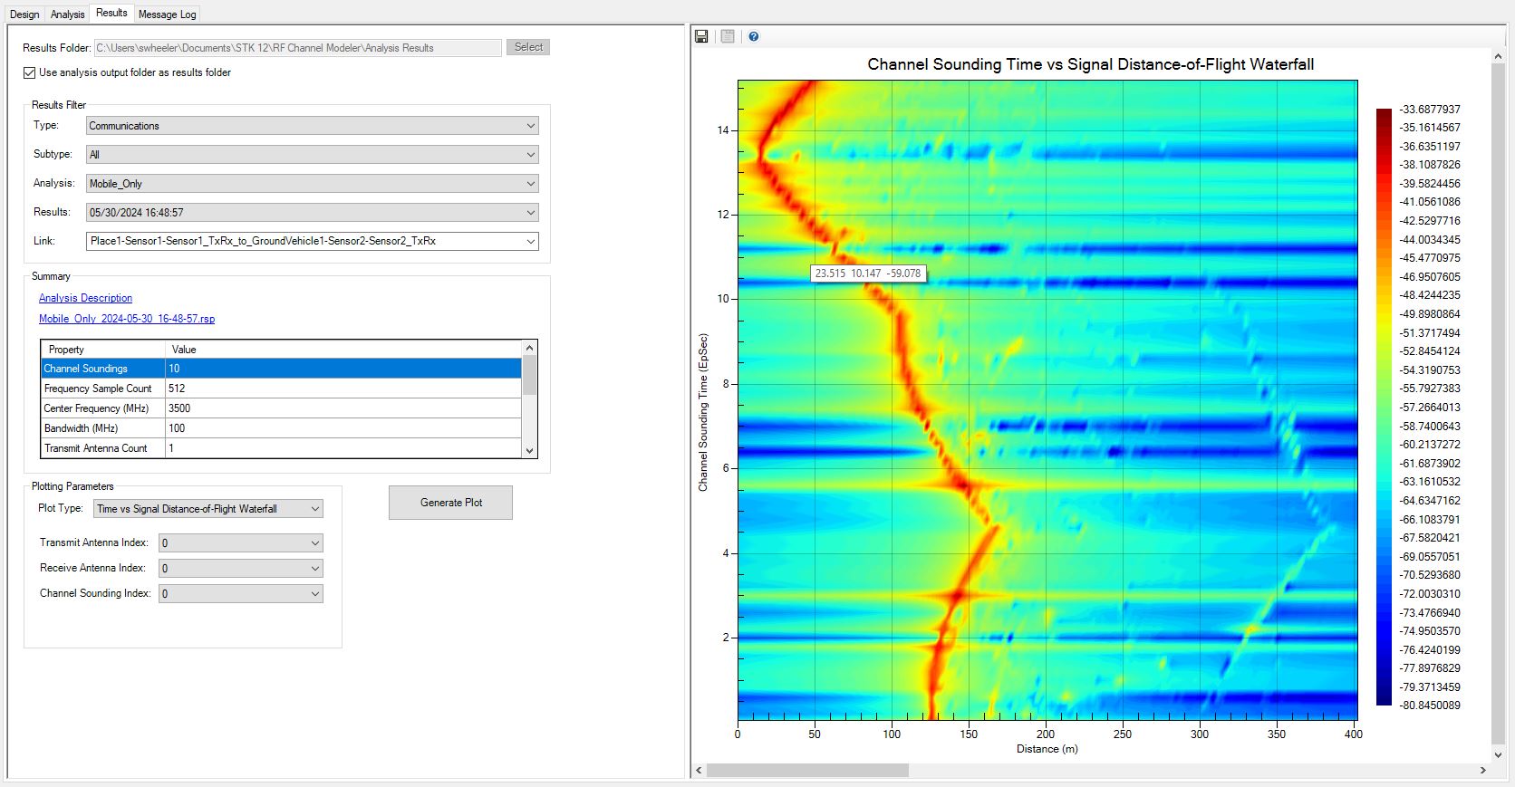1515x787 pixels.
Task: Switch to the Message Log tab
Action: 167,14
